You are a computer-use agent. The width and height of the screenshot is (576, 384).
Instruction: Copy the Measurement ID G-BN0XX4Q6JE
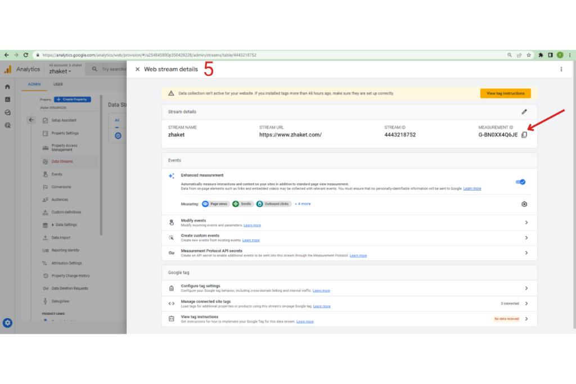pos(524,135)
